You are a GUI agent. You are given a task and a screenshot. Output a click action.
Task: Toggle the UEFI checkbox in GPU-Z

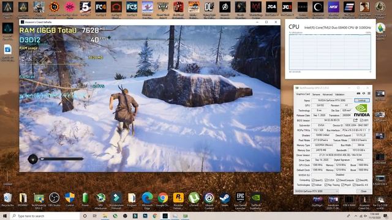pos(361,120)
